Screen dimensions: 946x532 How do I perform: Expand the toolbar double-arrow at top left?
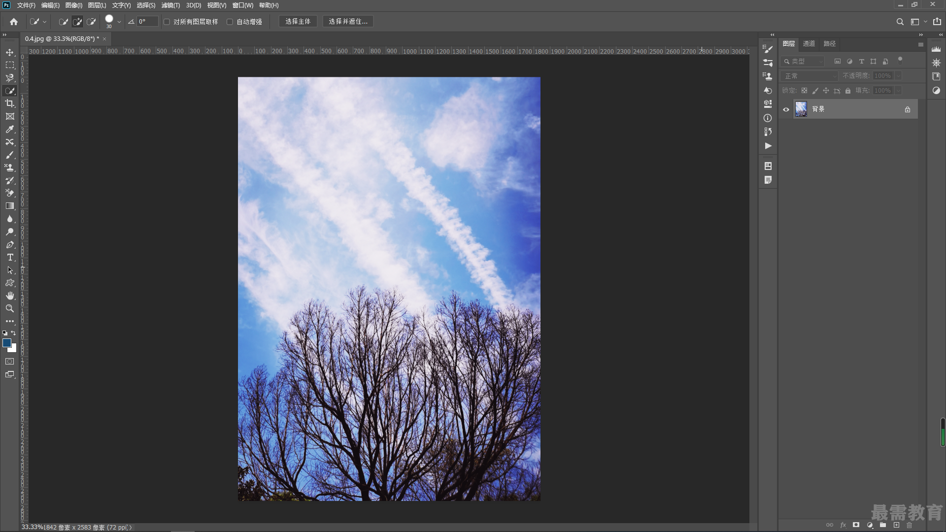pyautogui.click(x=4, y=35)
